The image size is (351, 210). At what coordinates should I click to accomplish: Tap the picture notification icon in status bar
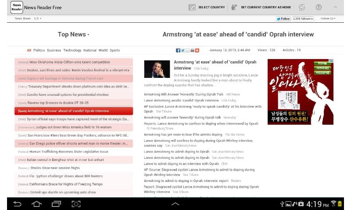tap(288, 203)
